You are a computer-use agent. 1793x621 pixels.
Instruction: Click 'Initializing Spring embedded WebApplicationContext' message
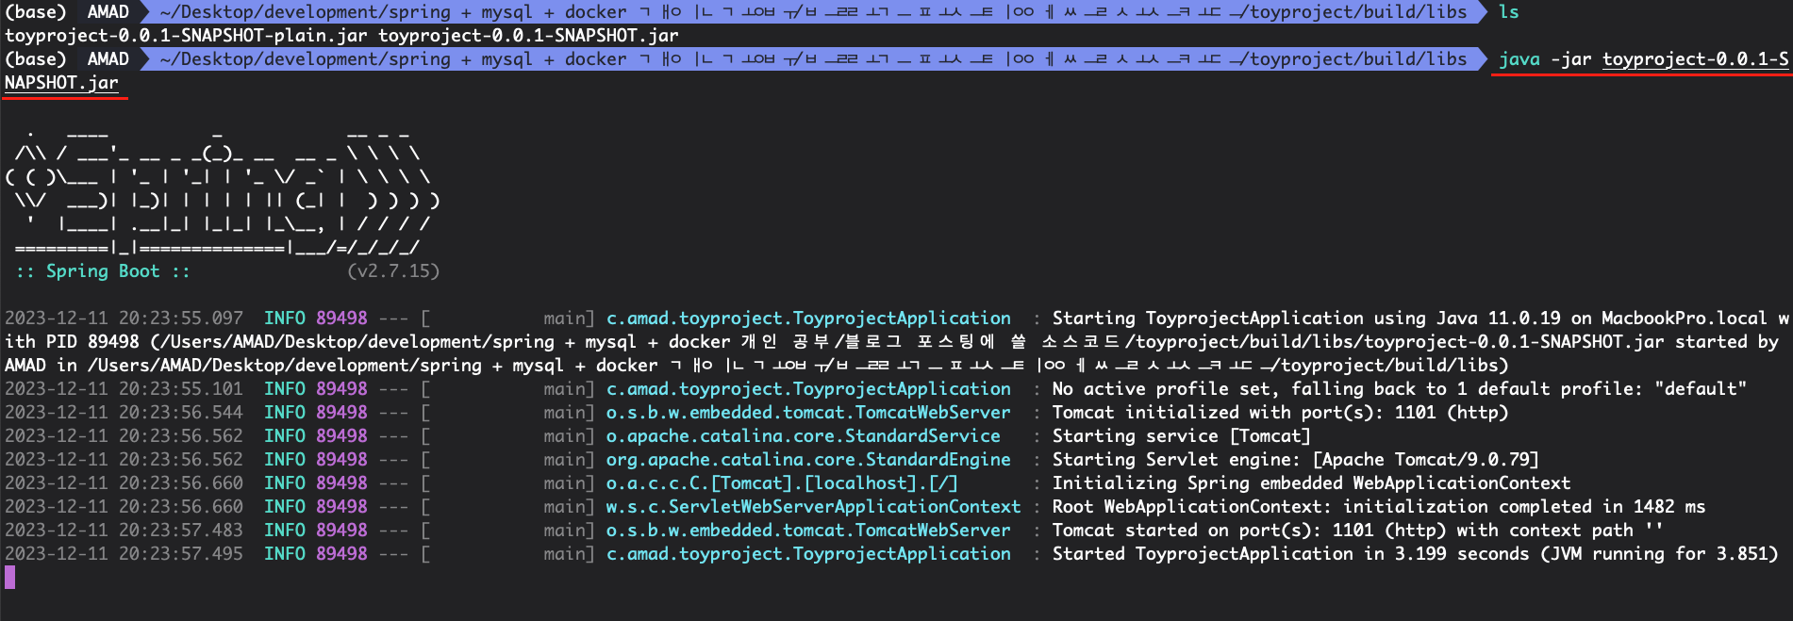1312,483
